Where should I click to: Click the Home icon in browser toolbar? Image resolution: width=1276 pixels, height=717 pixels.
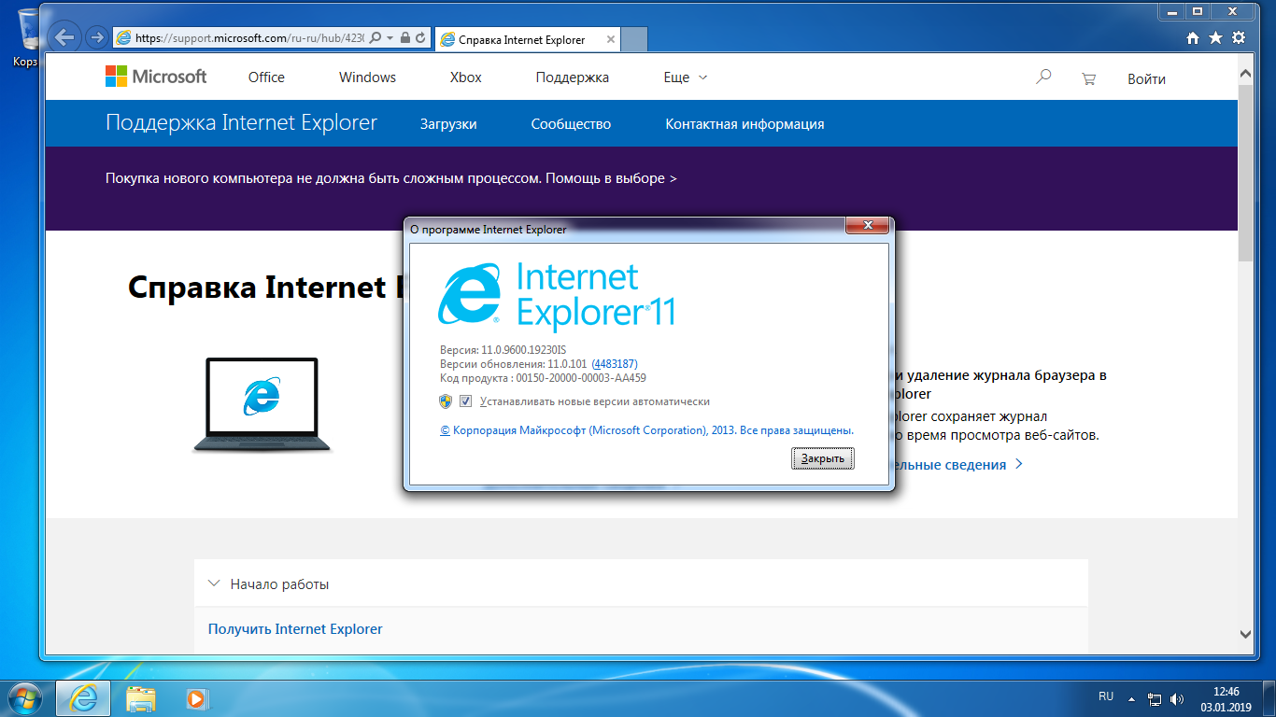coord(1193,37)
